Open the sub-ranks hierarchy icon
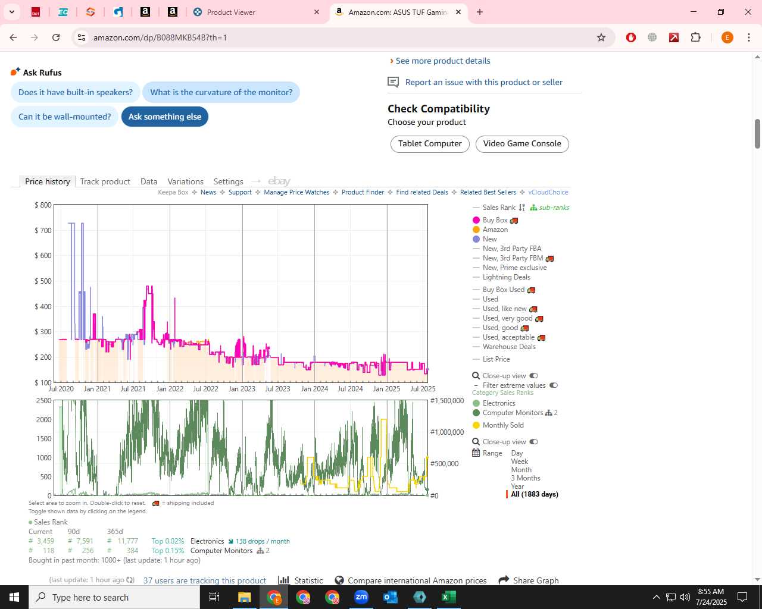The image size is (762, 609). point(533,208)
